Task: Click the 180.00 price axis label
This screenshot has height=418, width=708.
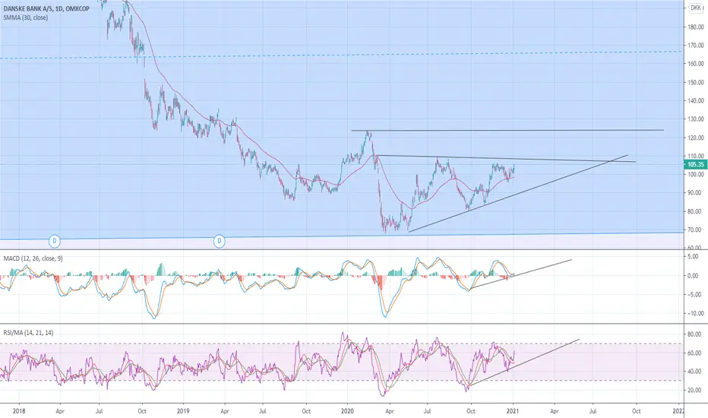Action: [696, 27]
